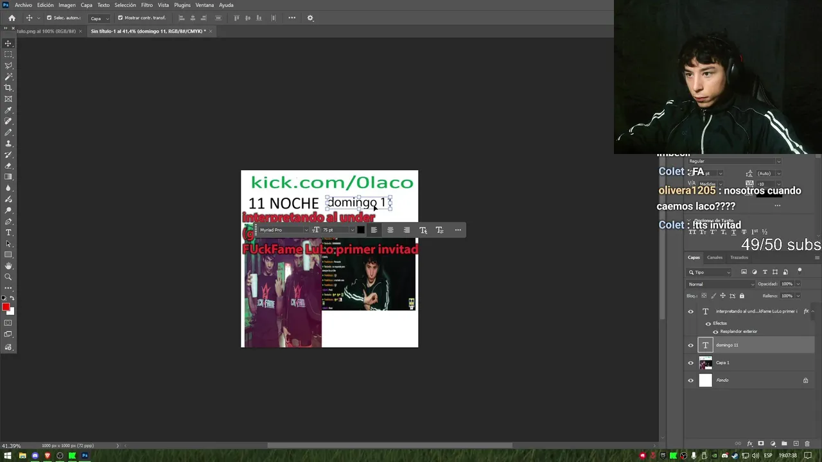Image resolution: width=822 pixels, height=462 pixels.
Task: Select the Hand tool
Action: pyautogui.click(x=8, y=266)
